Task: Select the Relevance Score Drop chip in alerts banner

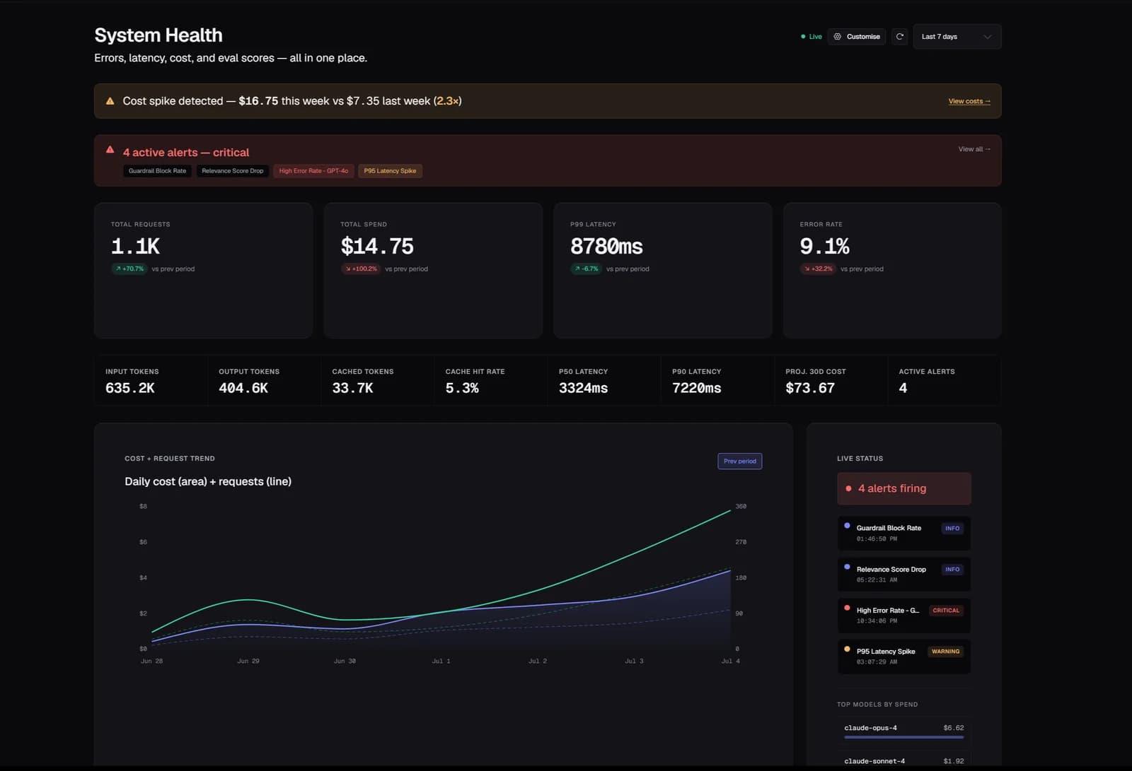Action: coord(232,171)
